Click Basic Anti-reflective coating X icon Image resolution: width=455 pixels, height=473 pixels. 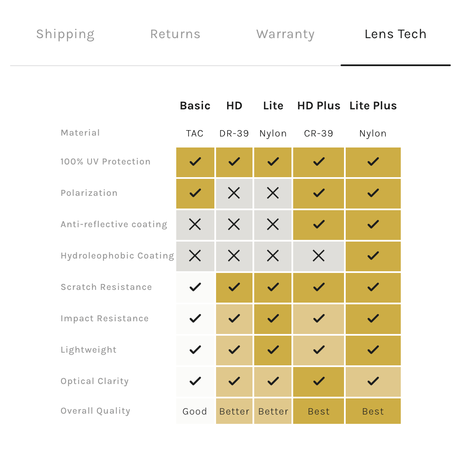(x=195, y=225)
